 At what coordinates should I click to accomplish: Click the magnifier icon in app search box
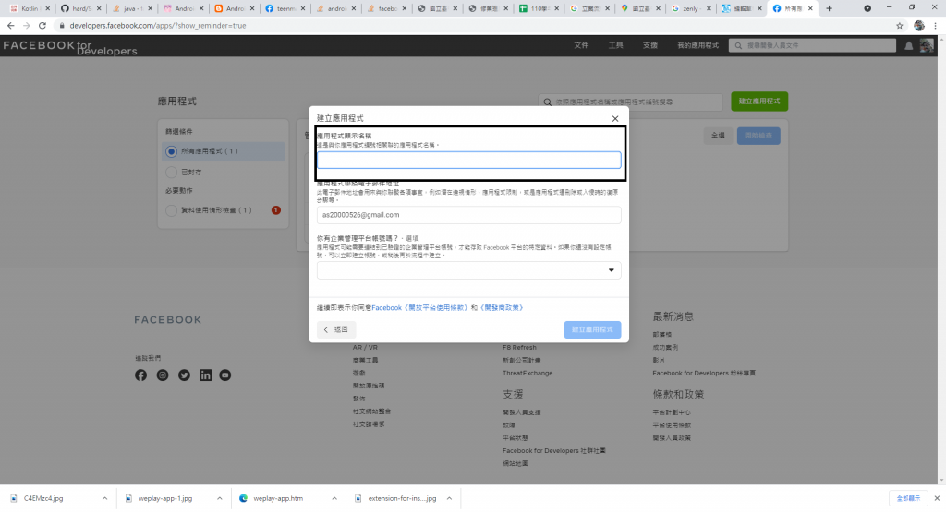[x=547, y=101]
